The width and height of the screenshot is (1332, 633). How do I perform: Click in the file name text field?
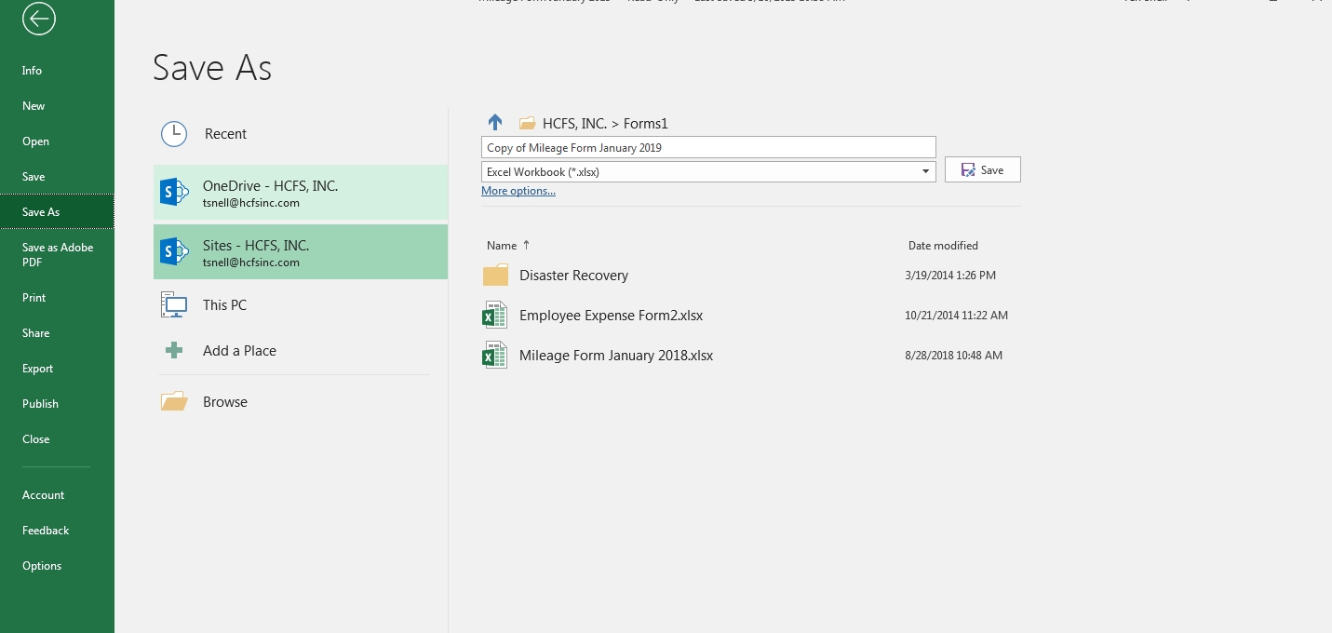707,148
